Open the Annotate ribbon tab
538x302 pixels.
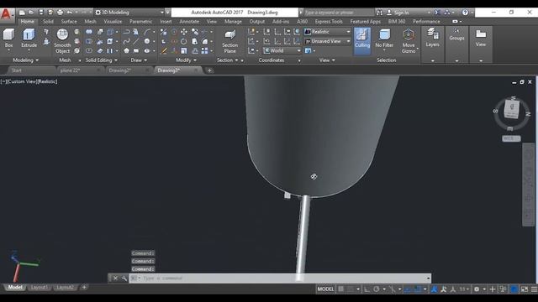[189, 21]
